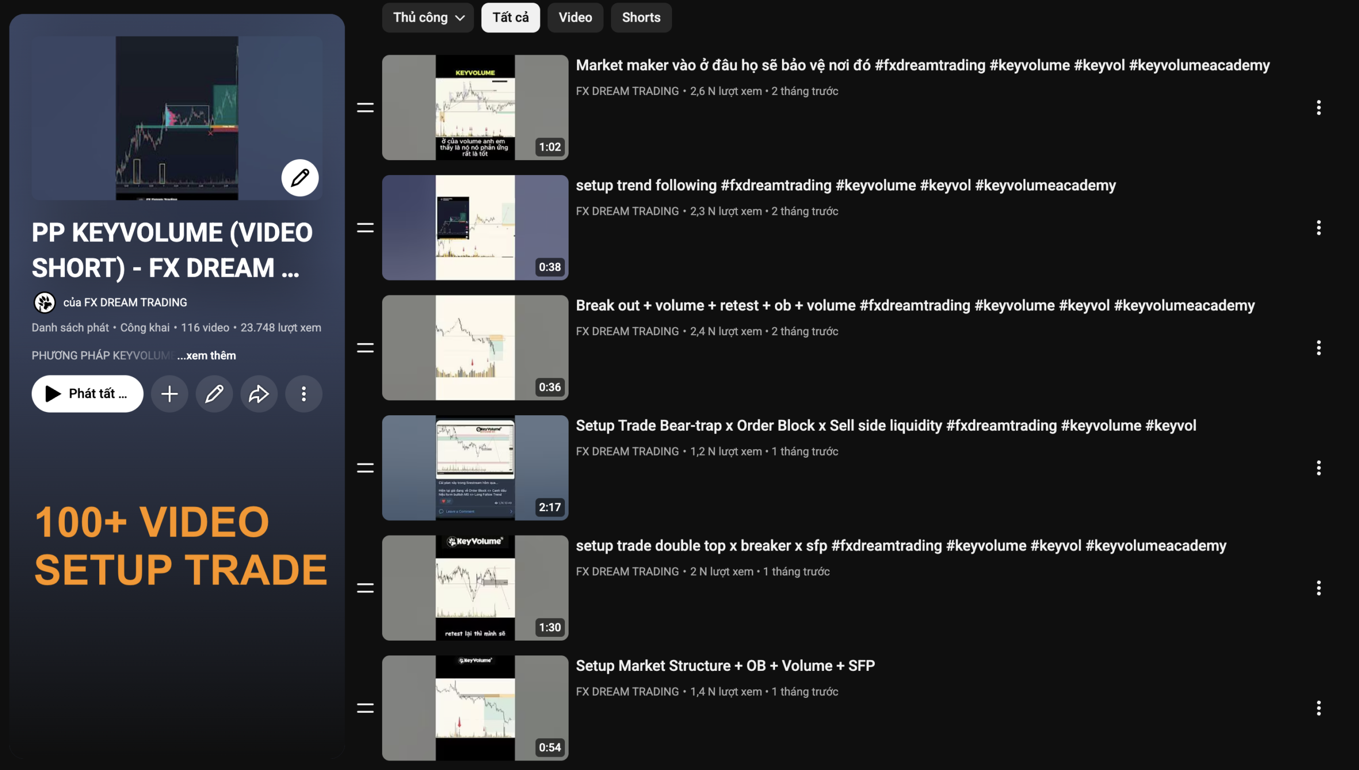Click '2,6 N lượt xem' on Market maker video
The image size is (1359, 770).
[726, 91]
